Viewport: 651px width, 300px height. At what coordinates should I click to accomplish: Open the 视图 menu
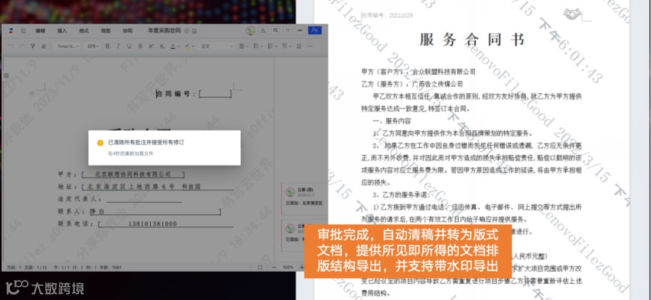click(106, 31)
